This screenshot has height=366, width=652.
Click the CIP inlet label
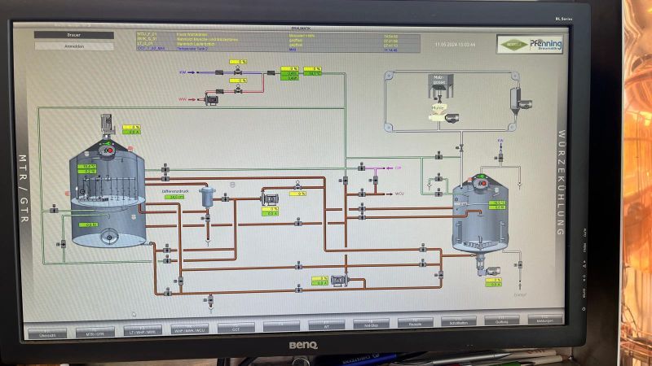(x=398, y=168)
